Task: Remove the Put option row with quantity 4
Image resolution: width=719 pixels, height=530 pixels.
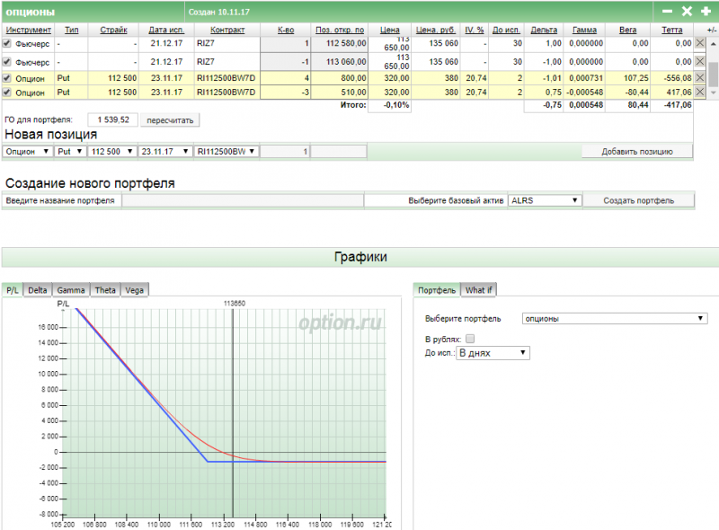Action: 700,78
